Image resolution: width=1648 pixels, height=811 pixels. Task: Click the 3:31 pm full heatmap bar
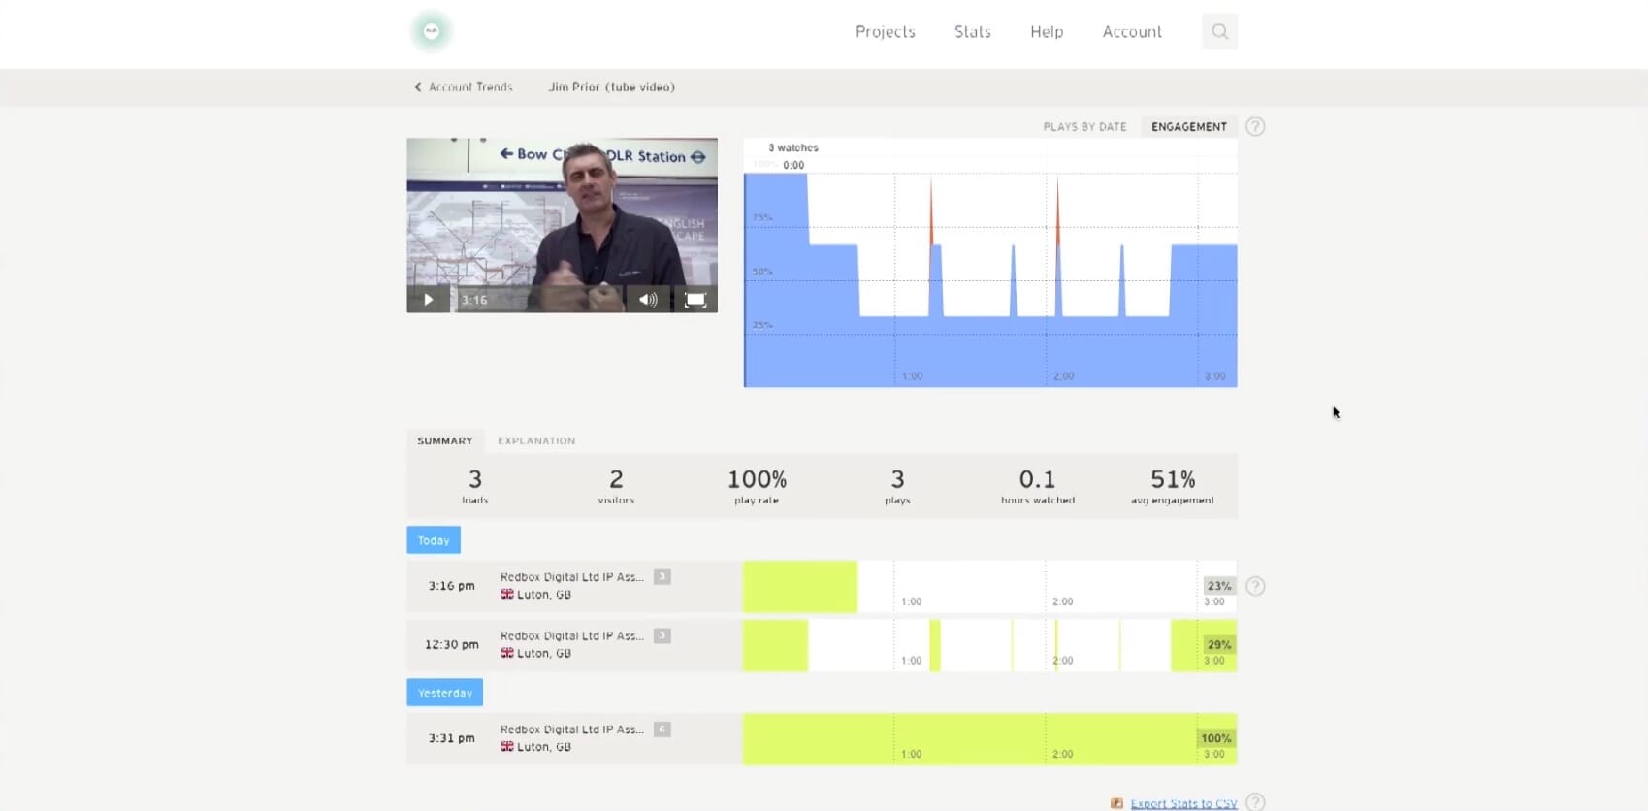coord(990,739)
